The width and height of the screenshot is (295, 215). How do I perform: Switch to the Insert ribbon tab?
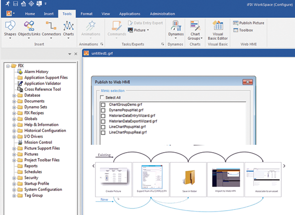pos(48,14)
